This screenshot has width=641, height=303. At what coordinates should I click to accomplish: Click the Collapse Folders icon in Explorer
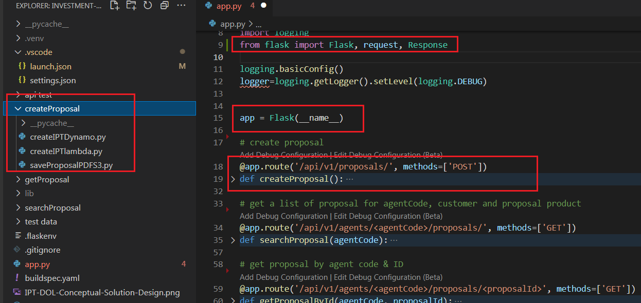point(164,6)
